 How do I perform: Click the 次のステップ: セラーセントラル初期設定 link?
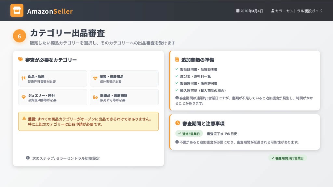click(x=66, y=158)
